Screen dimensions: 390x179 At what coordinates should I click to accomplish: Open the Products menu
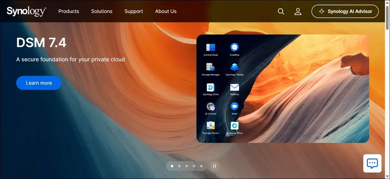69,11
